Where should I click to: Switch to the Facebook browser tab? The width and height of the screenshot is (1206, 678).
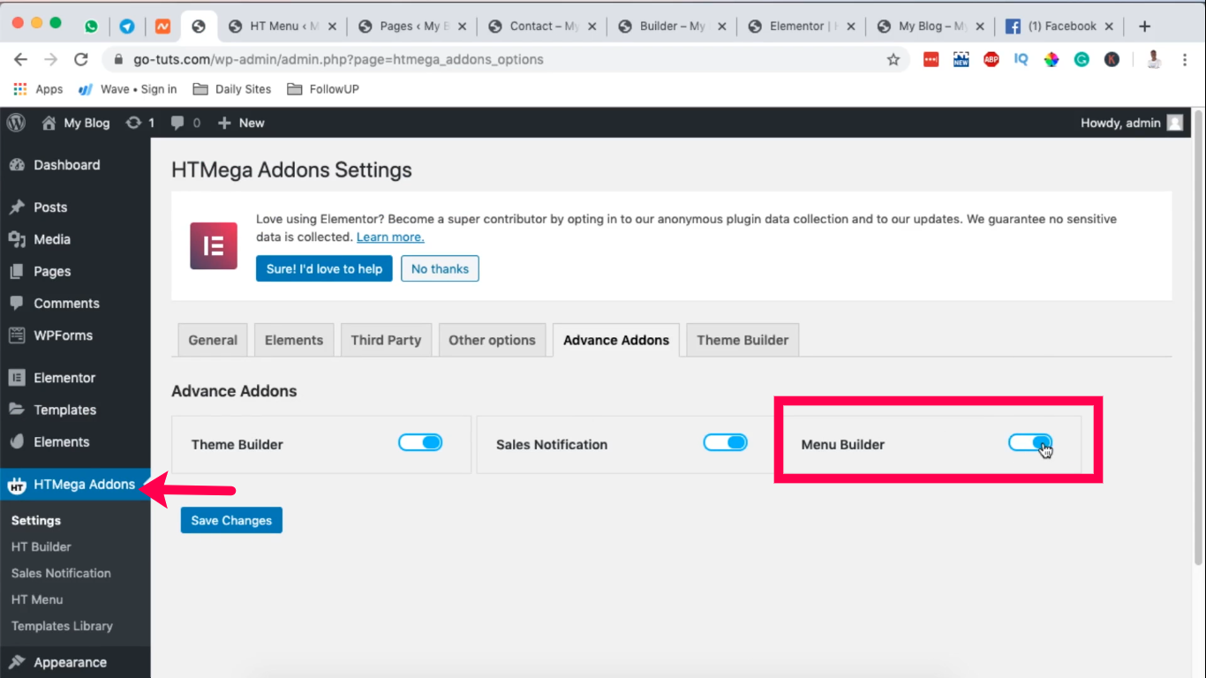[x=1059, y=26]
